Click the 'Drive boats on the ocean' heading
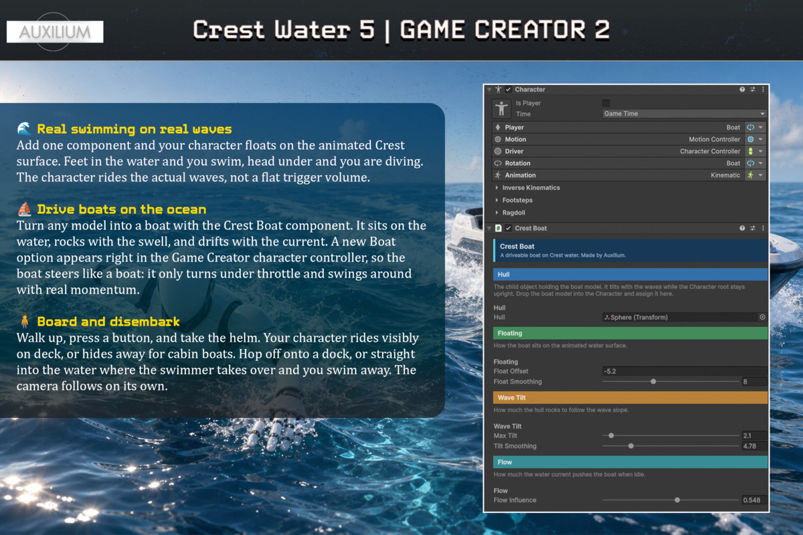803x535 pixels. point(122,209)
